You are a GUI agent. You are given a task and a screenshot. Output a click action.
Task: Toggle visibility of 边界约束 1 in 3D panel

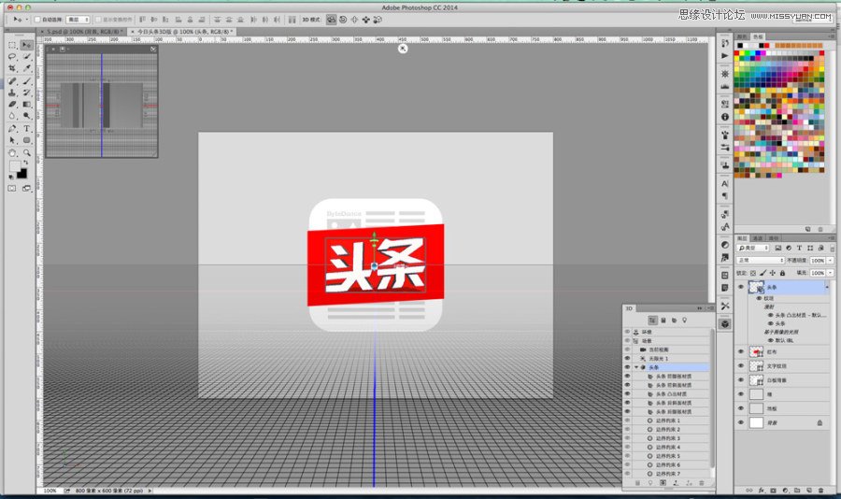pos(628,421)
